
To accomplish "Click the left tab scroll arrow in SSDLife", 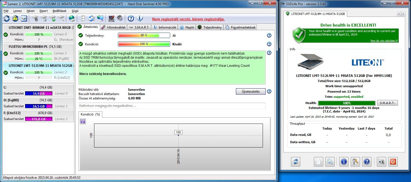I will click(x=399, y=14).
